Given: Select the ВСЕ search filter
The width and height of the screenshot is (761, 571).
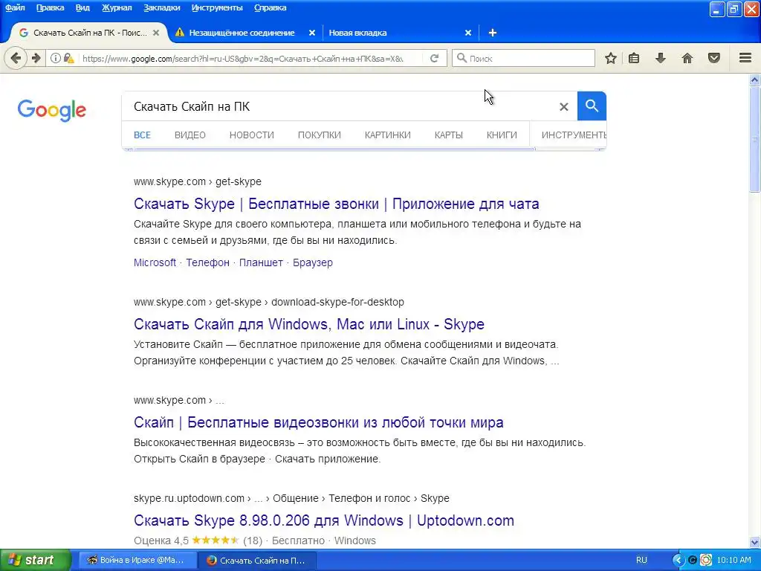Looking at the screenshot, I should tap(142, 135).
